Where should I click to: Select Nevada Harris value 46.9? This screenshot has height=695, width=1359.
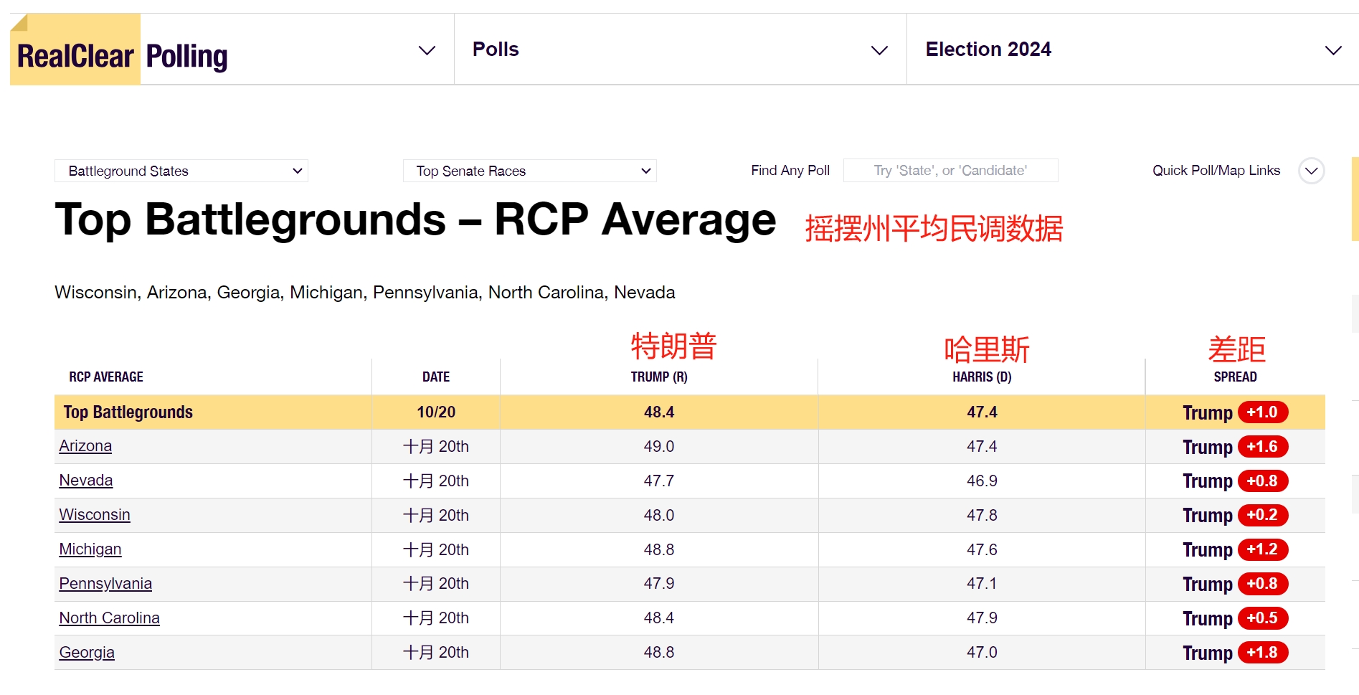[982, 481]
